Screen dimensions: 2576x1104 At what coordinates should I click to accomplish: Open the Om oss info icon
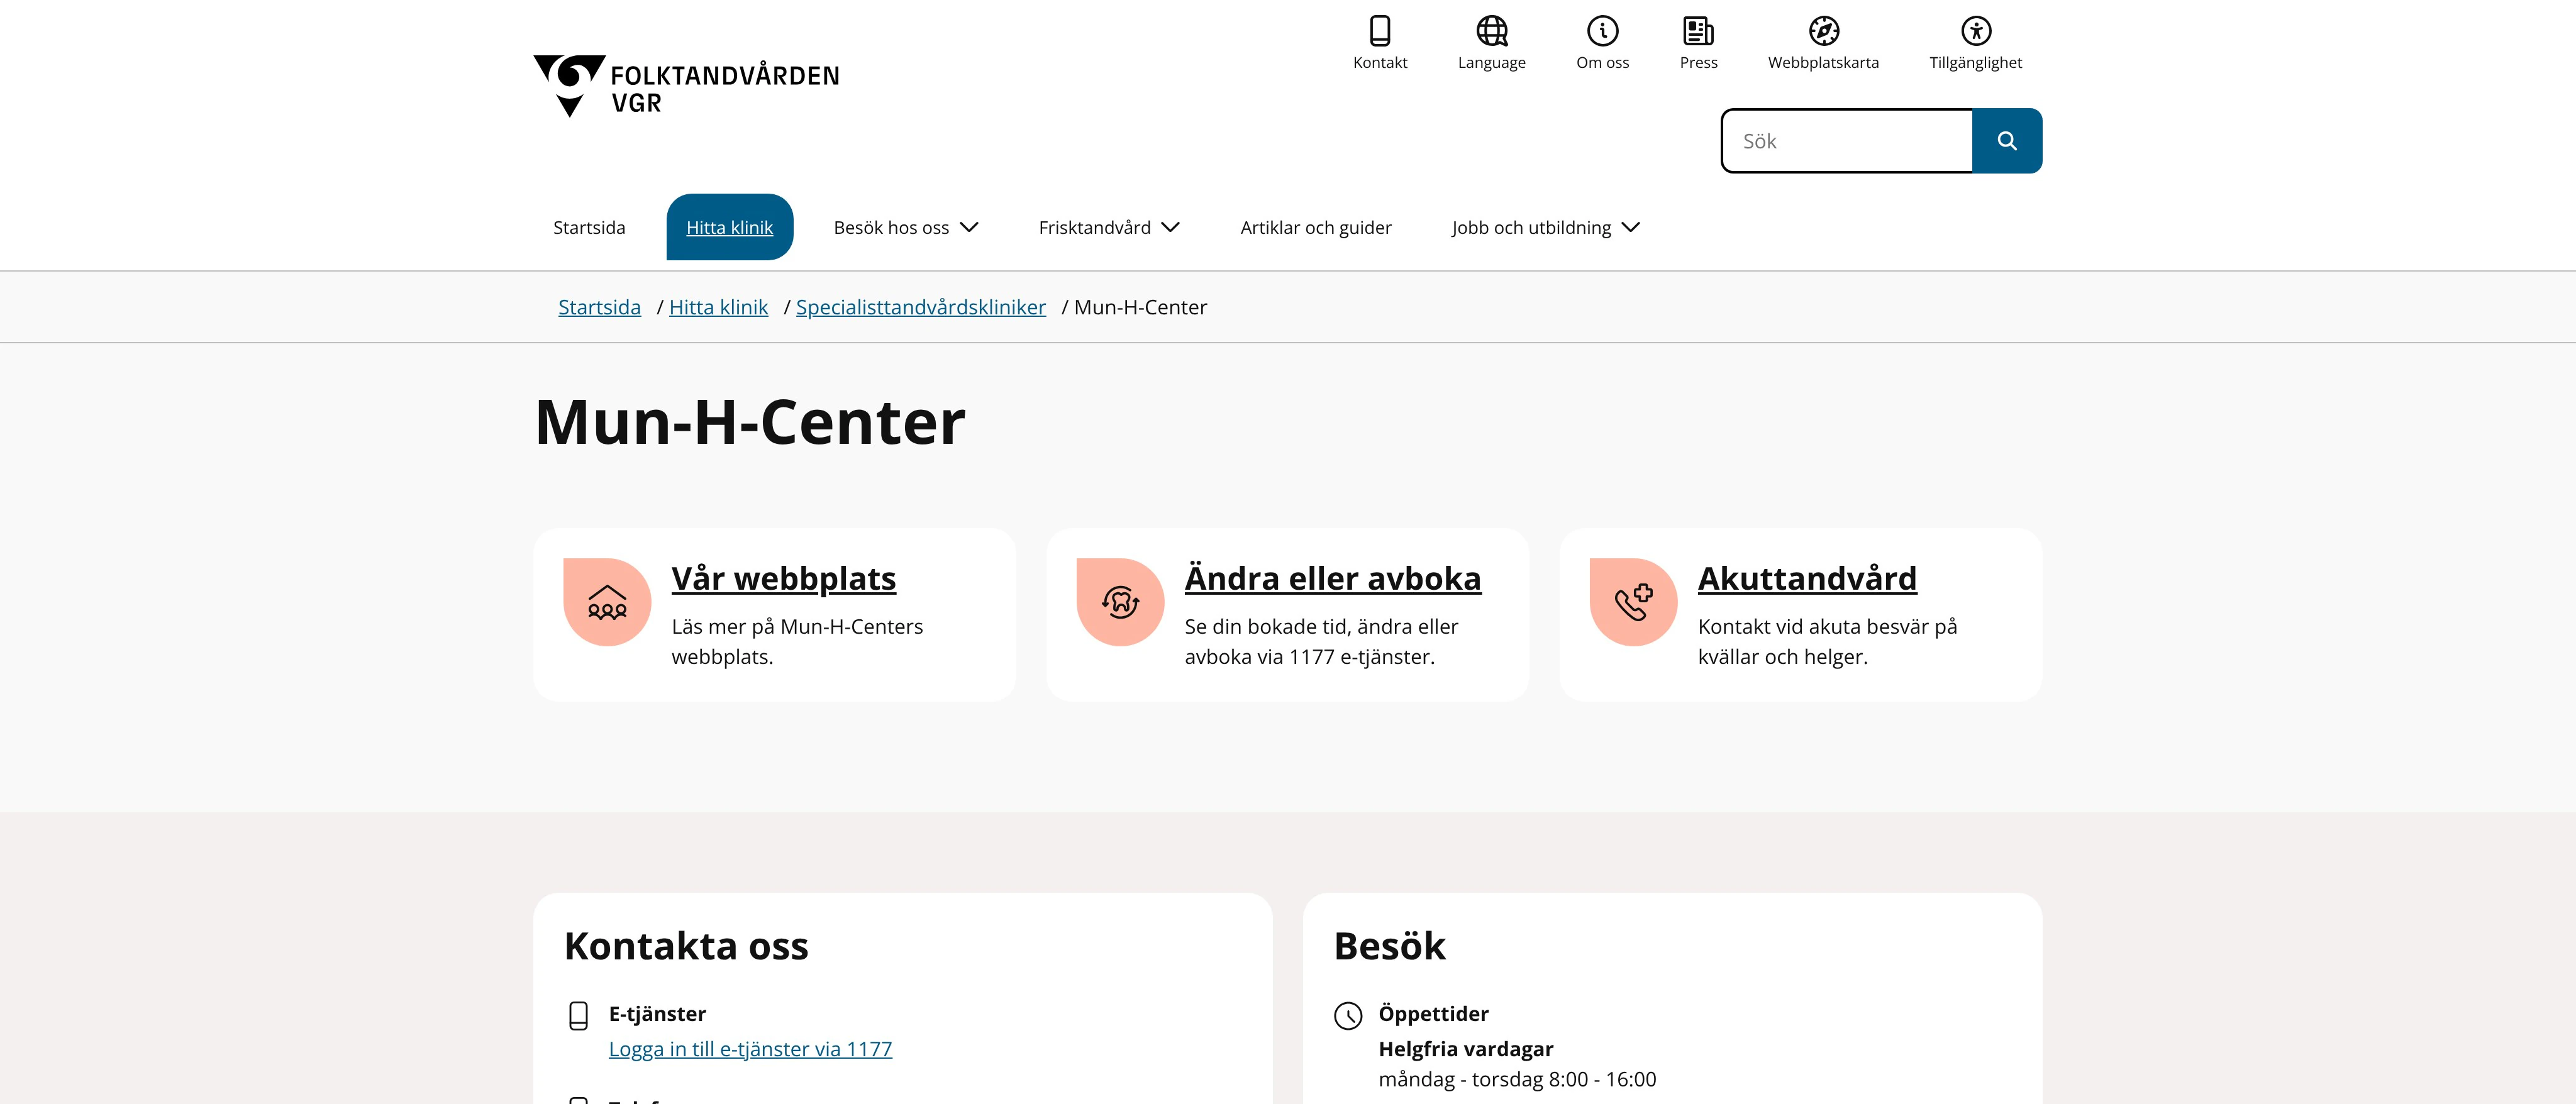tap(1603, 31)
